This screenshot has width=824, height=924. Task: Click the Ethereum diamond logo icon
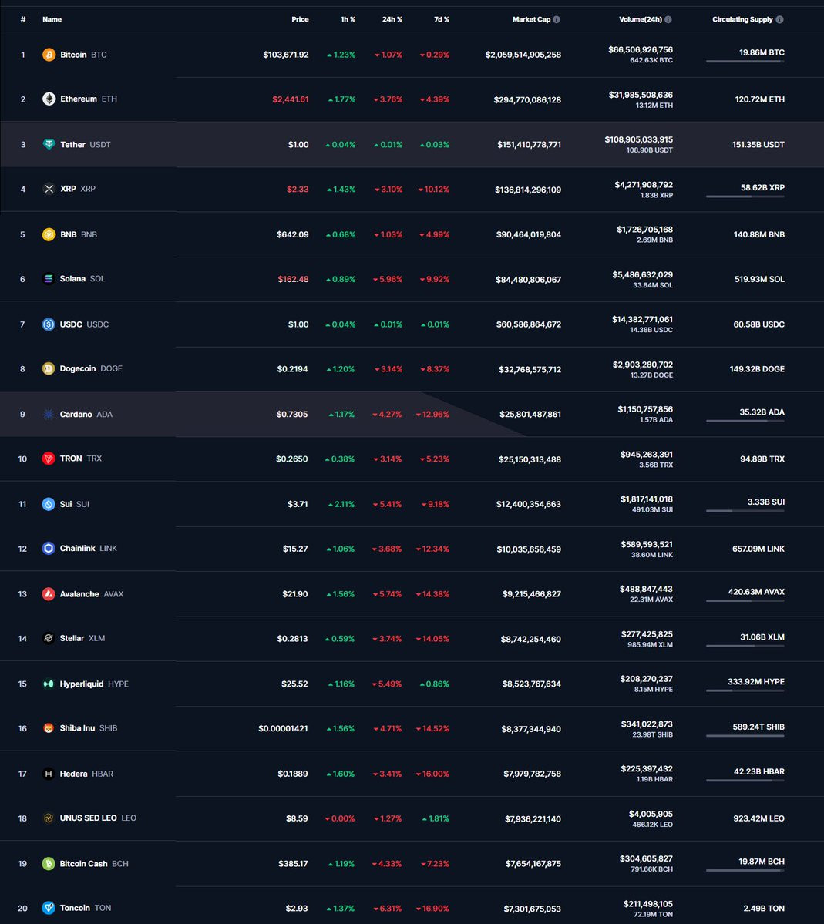[49, 99]
